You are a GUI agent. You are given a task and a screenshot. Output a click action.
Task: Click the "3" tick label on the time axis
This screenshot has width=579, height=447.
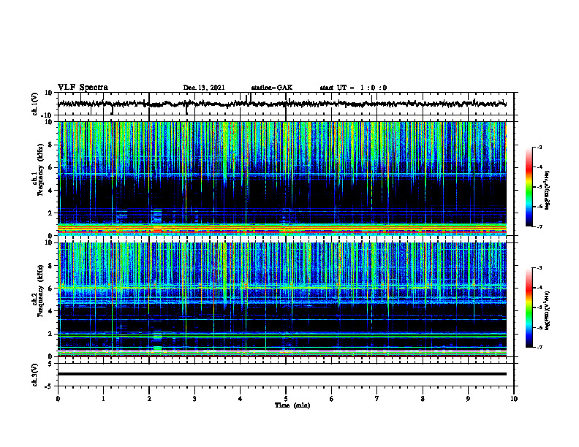click(x=194, y=399)
